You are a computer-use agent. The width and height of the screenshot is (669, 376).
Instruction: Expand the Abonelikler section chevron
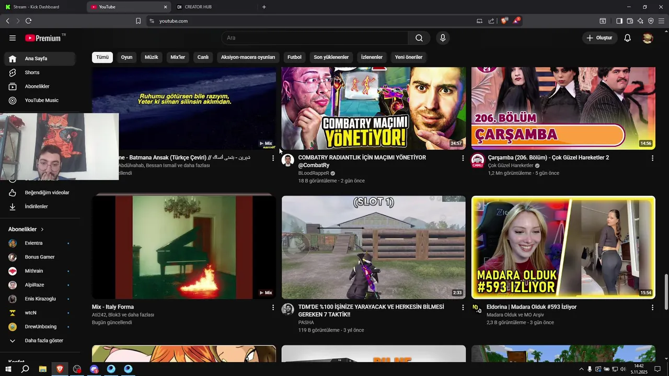[42, 229]
